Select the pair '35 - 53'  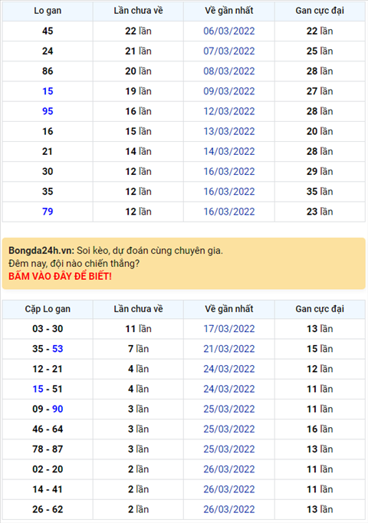coord(48,349)
